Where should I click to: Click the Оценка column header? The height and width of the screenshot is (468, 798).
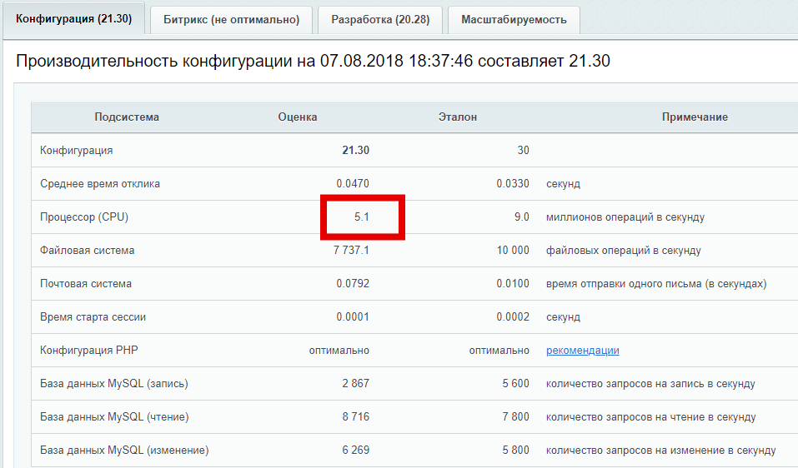click(x=298, y=117)
